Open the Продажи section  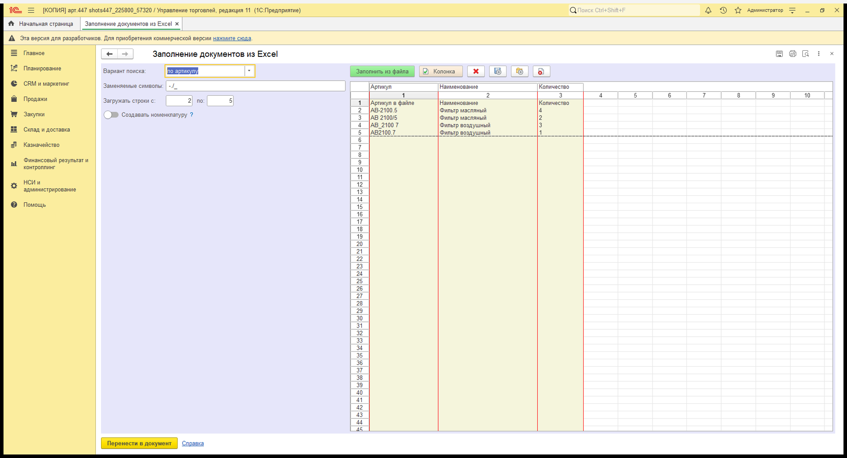click(35, 99)
